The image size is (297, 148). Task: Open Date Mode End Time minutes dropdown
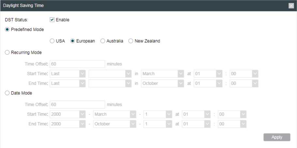[232, 124]
